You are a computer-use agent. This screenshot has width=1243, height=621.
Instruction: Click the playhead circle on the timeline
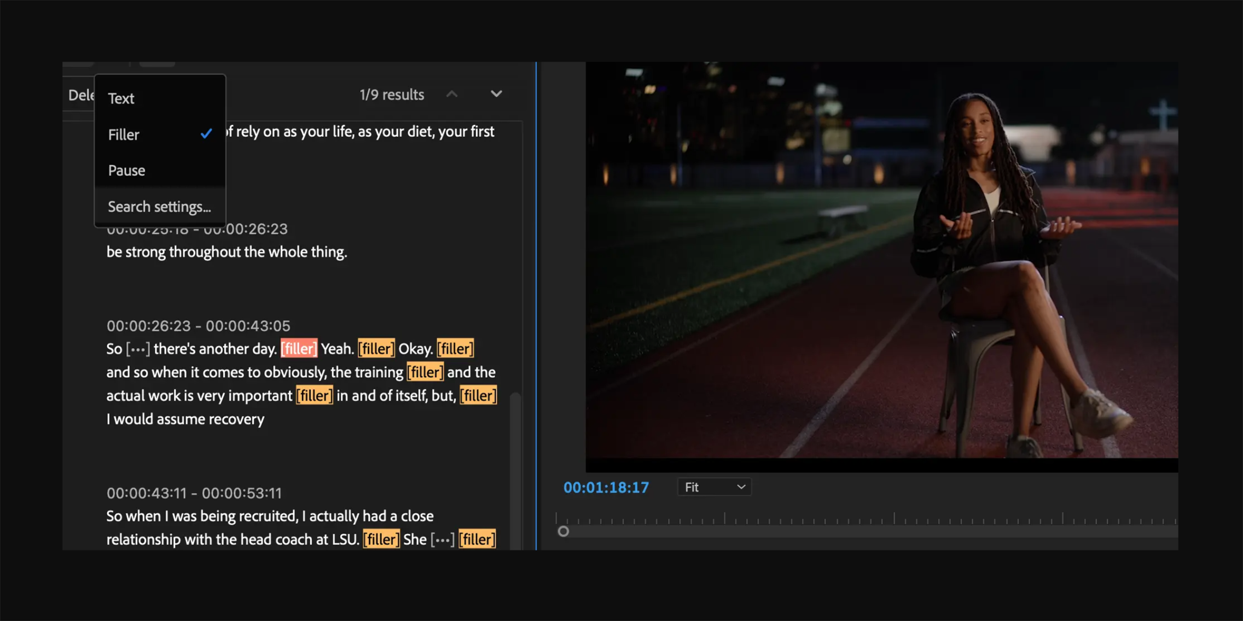coord(564,531)
